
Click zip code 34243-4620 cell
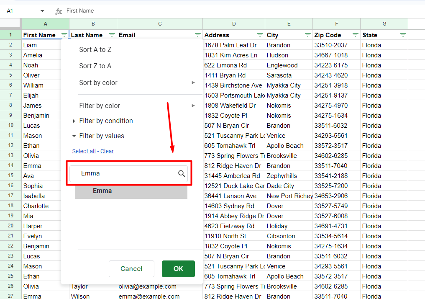pyautogui.click(x=337, y=75)
